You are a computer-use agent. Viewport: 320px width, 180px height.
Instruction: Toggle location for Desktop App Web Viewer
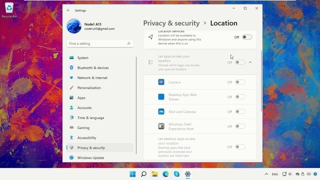click(240, 96)
